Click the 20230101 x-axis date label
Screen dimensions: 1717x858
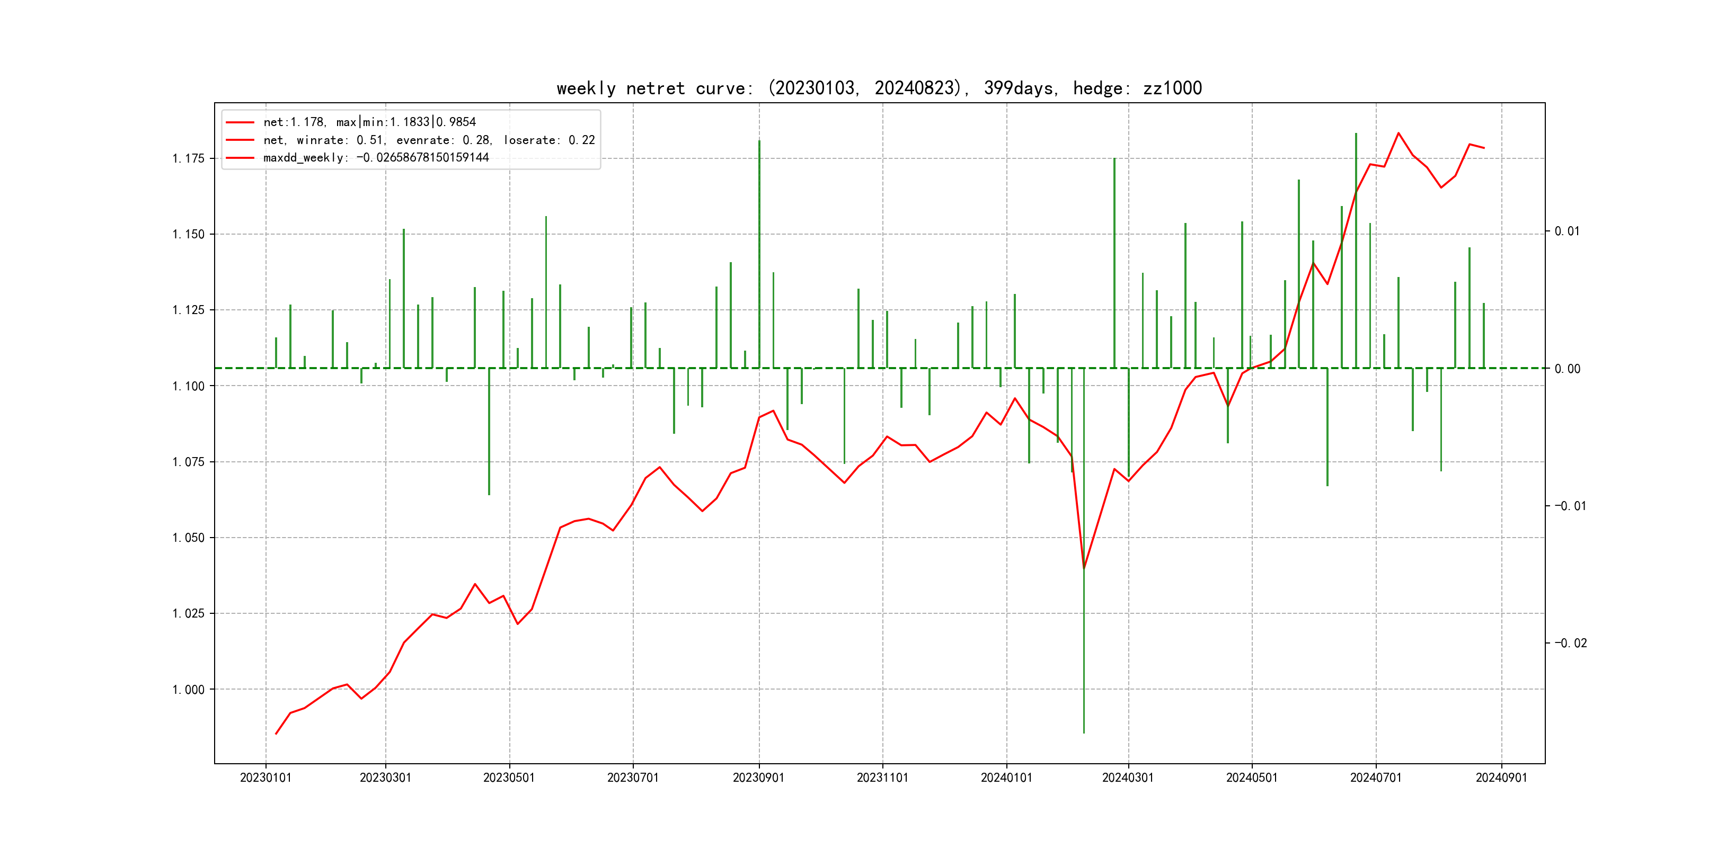(x=265, y=777)
